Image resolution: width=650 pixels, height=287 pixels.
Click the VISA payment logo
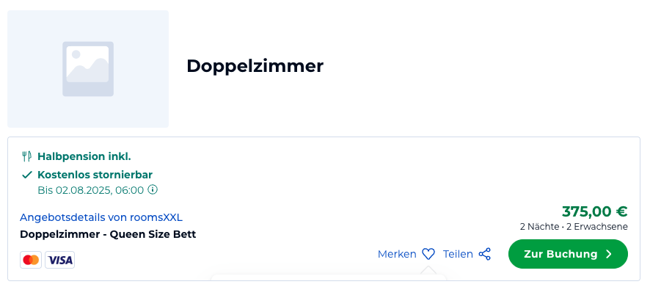(59, 260)
